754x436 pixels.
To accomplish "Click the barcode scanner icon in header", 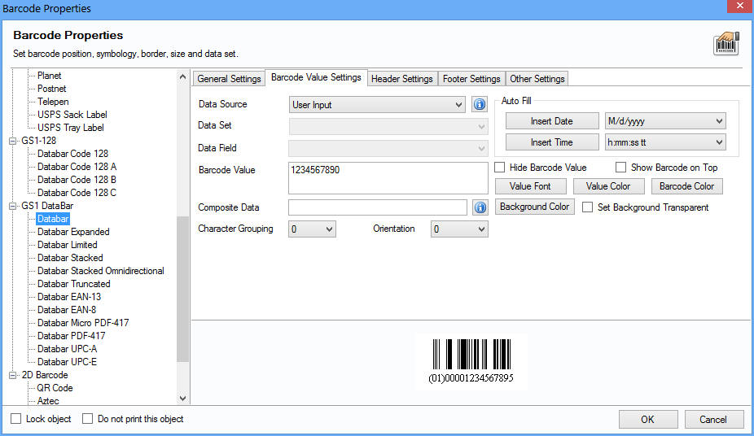I will 726,44.
